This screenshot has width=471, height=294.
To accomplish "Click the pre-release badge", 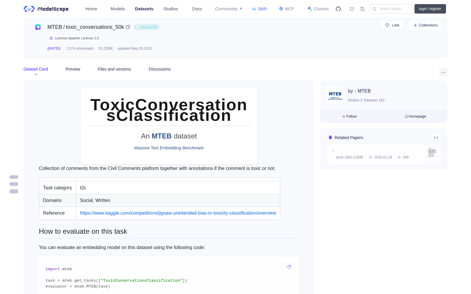I will tap(147, 27).
